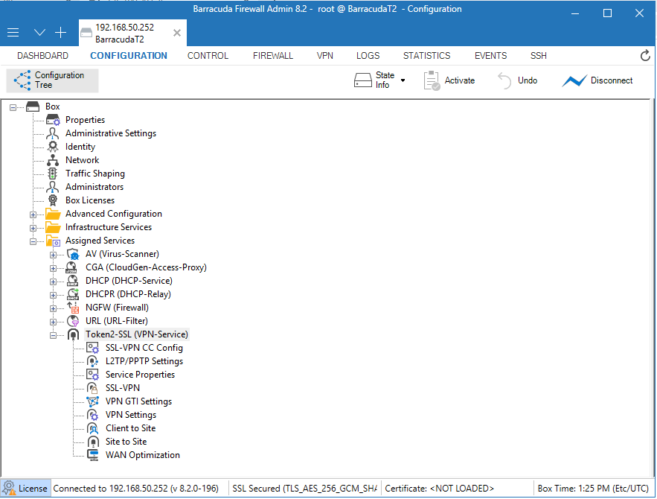The width and height of the screenshot is (657, 499).
Task: Open the State Info dropdown arrow
Action: (403, 80)
